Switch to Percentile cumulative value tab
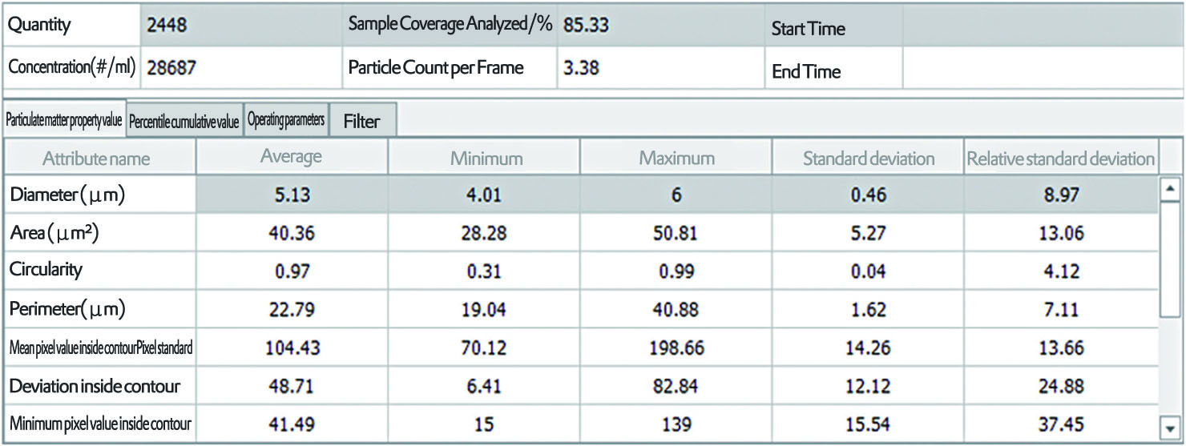1186x446 pixels. tap(184, 122)
